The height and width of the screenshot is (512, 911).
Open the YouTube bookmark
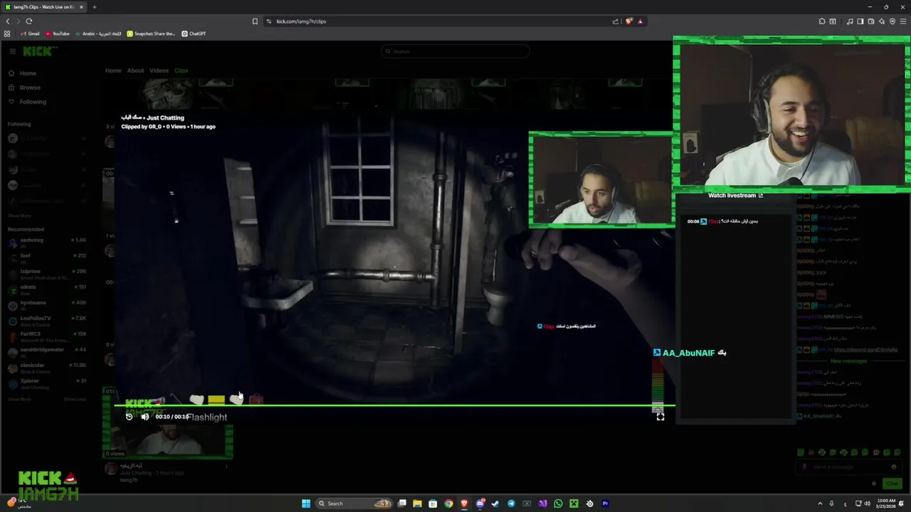(58, 33)
